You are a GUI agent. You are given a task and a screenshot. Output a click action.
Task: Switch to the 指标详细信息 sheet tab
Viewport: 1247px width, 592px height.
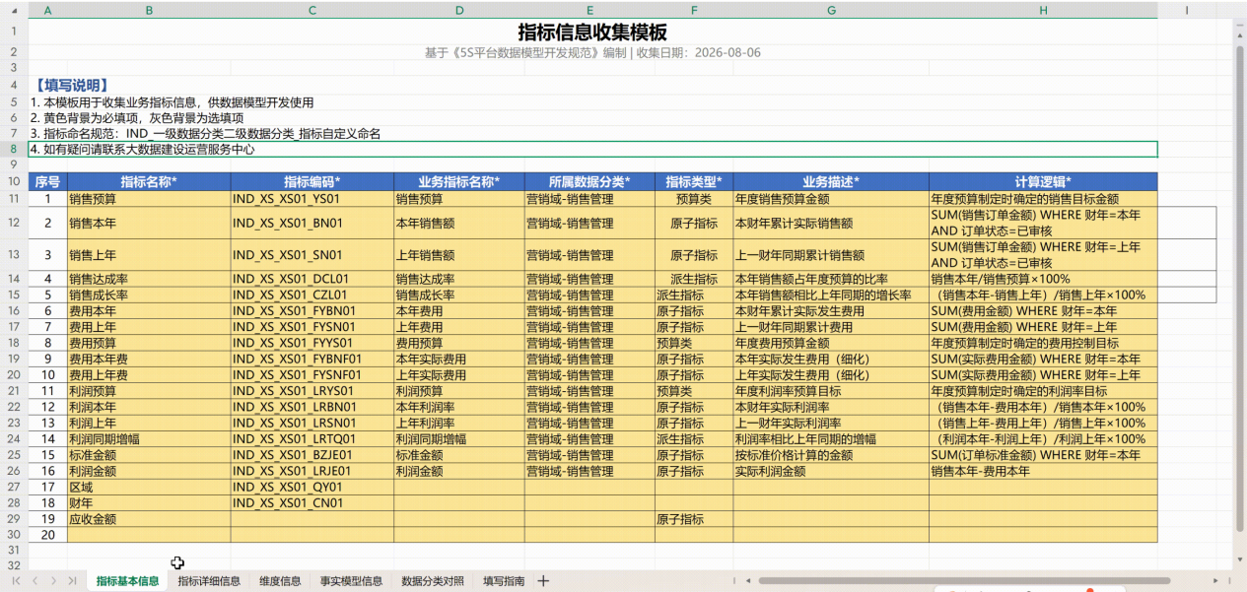[x=209, y=581]
